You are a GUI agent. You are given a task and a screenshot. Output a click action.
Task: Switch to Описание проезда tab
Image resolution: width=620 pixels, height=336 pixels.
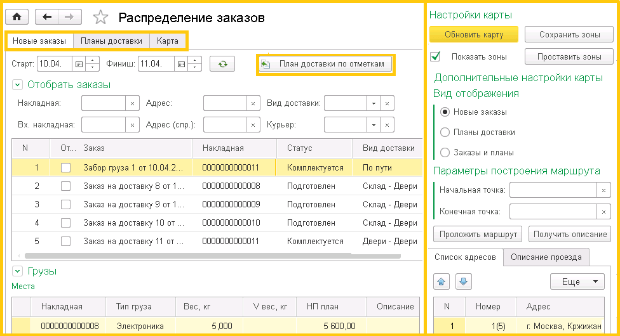pos(546,257)
